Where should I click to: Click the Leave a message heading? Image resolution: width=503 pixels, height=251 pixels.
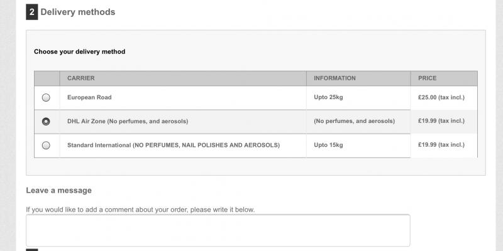58,190
